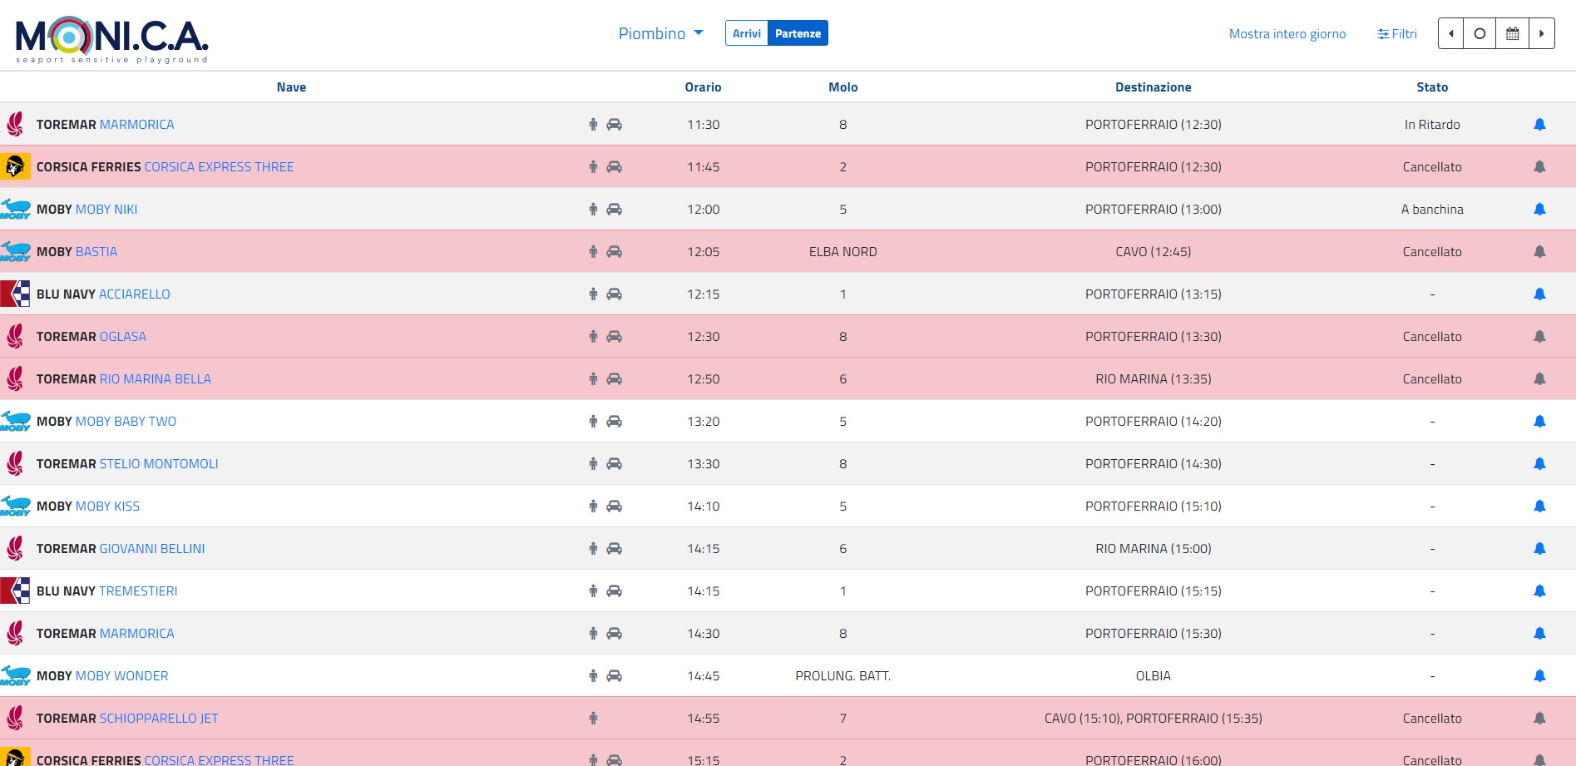Open MOBY NIKI ship link
The width and height of the screenshot is (1576, 766).
pos(106,210)
